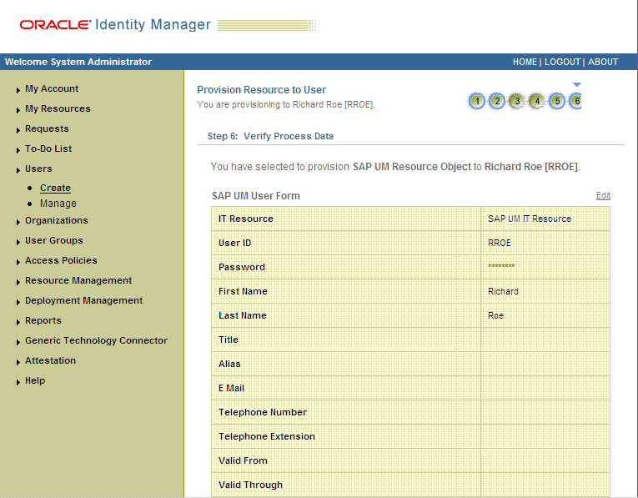Click the step 6 wizard circle
638x498 pixels.
point(575,101)
